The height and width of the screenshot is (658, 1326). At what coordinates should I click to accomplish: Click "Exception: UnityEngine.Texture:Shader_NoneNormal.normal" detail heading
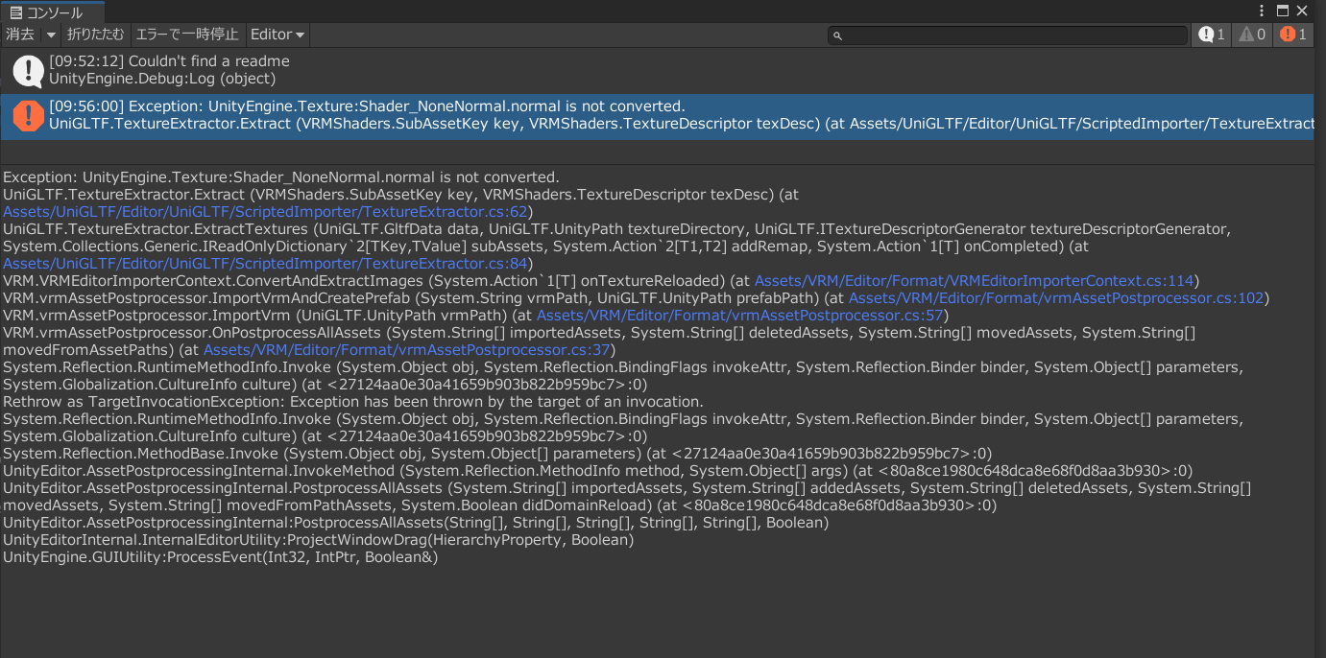(x=280, y=176)
